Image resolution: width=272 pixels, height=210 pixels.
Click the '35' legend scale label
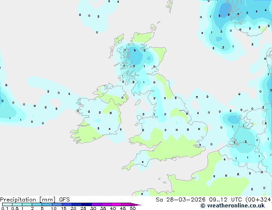[103, 208]
